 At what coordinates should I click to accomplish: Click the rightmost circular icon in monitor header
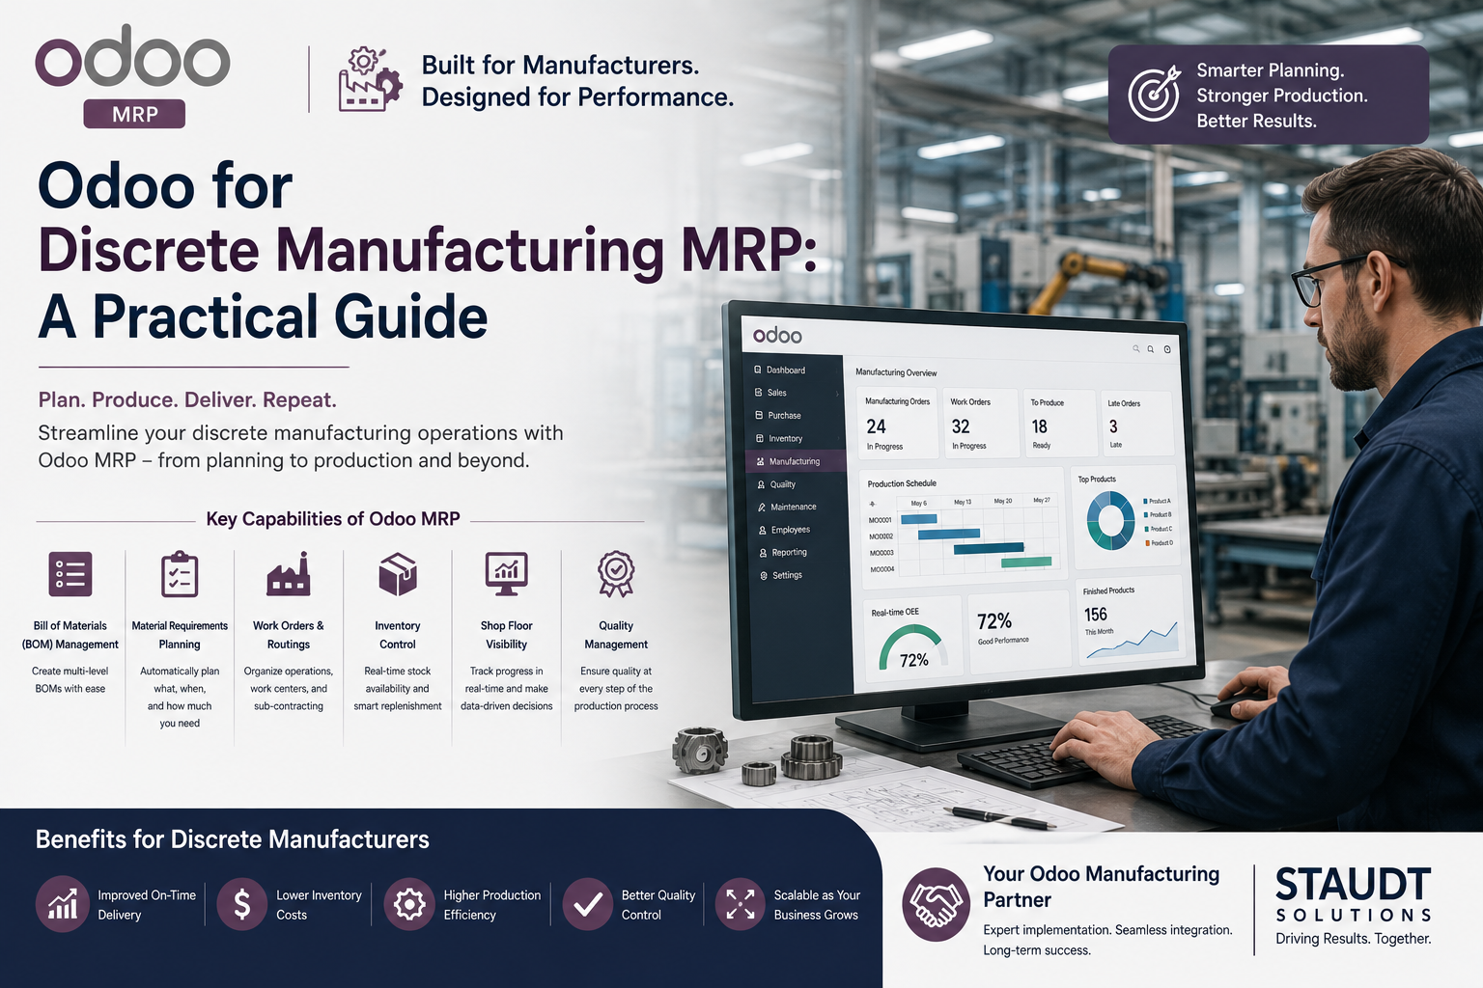pos(1167,349)
